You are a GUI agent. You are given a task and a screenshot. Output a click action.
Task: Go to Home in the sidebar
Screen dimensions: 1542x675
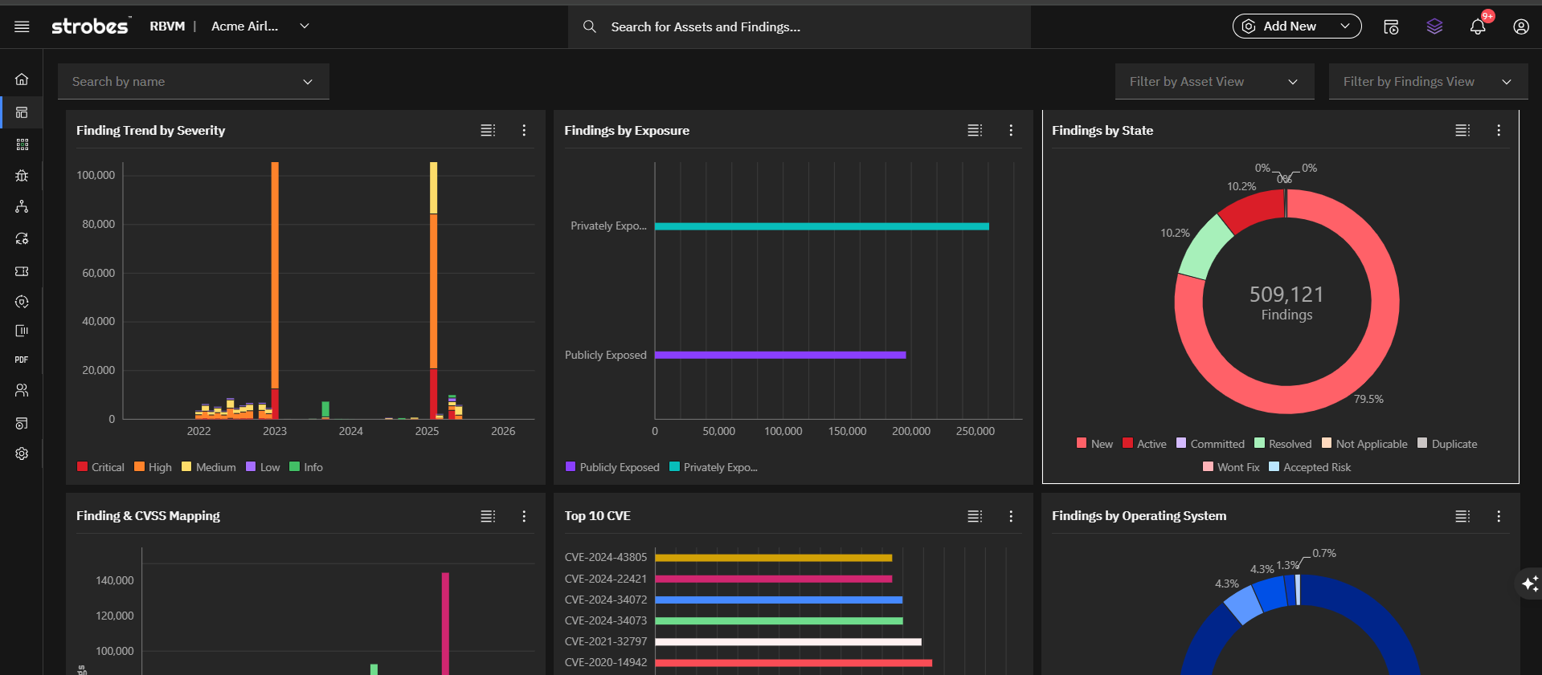(x=22, y=79)
